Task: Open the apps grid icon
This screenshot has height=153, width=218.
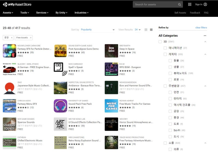Action: 190,4
